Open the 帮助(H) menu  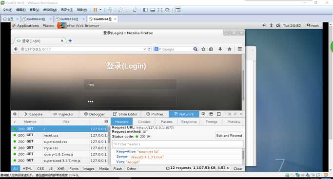82,10
